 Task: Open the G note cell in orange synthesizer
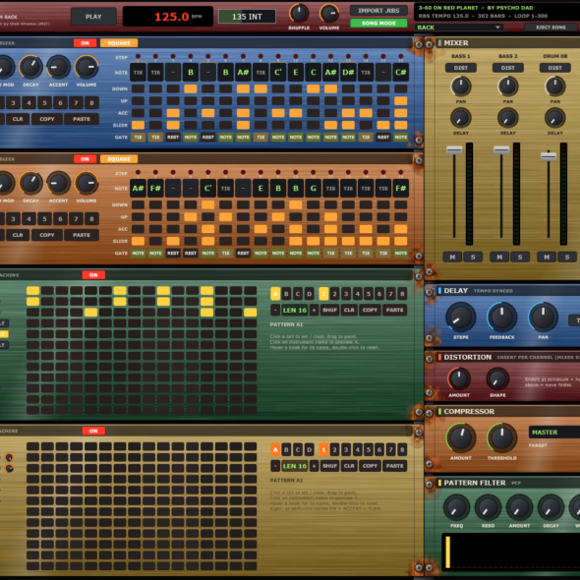pos(313,189)
